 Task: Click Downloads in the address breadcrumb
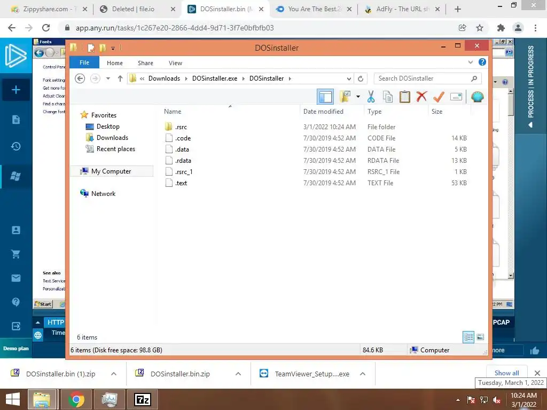tap(164, 78)
